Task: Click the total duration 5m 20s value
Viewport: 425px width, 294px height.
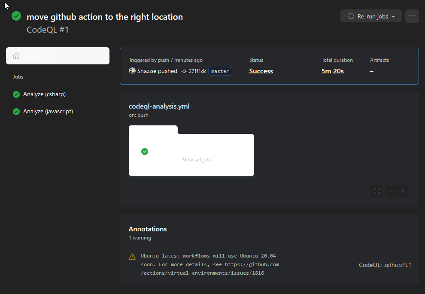Action: click(333, 71)
